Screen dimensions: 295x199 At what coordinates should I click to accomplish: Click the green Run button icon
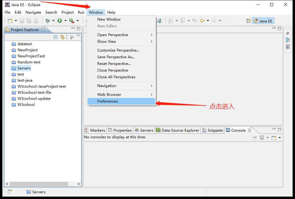(60, 21)
